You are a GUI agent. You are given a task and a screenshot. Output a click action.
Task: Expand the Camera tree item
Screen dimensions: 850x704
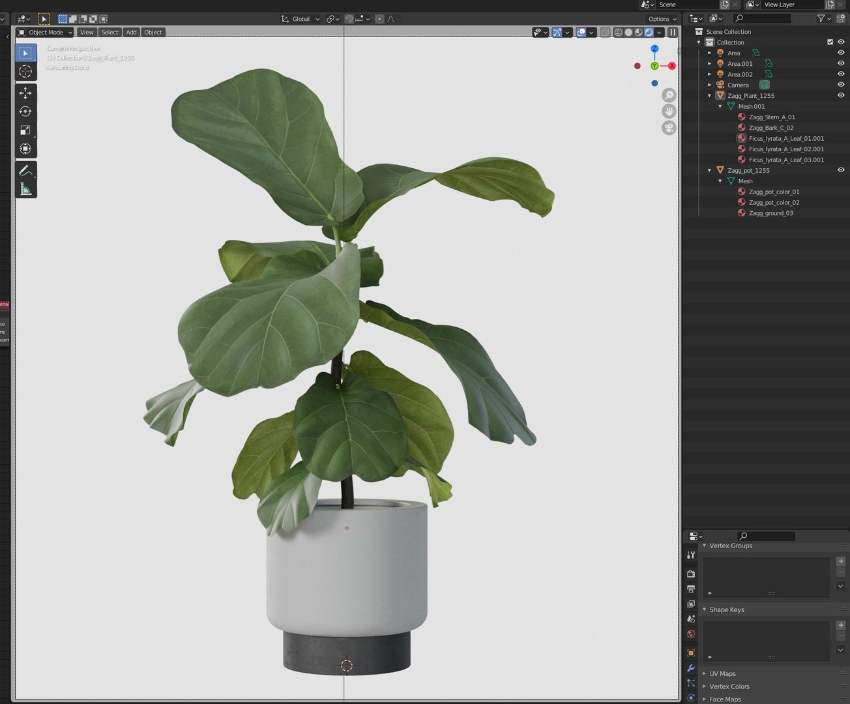point(710,85)
